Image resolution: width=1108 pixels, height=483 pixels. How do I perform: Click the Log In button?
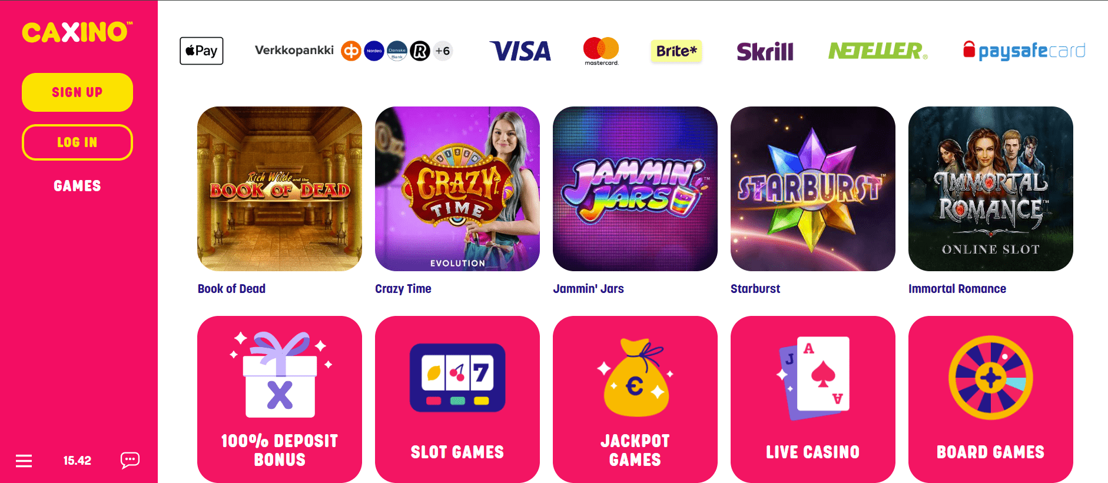coord(77,142)
